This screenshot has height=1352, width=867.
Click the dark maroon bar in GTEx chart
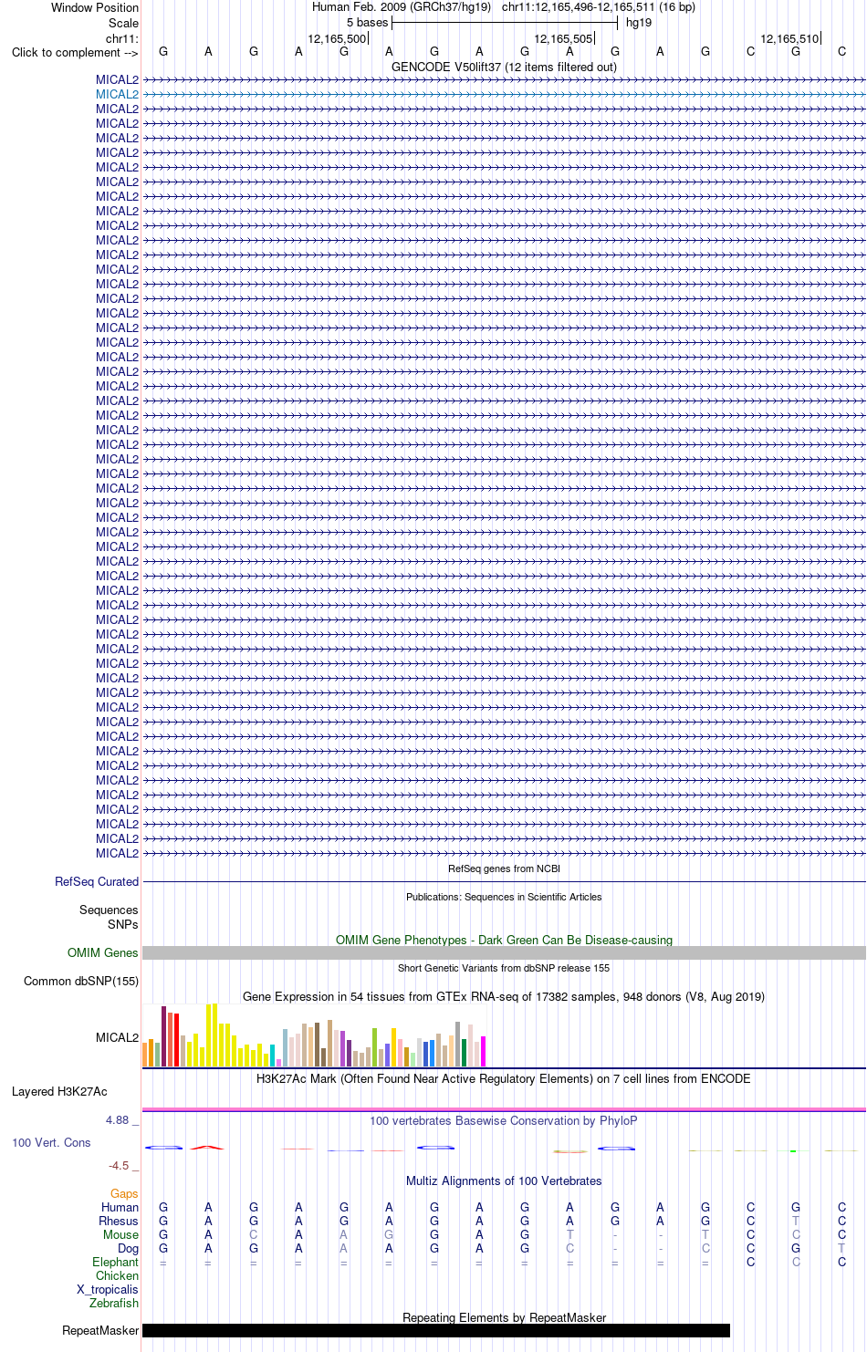tap(163, 1036)
